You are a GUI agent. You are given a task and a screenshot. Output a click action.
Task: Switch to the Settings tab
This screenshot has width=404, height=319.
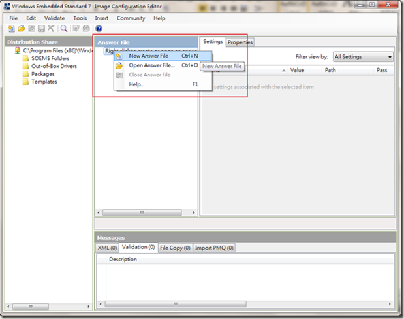point(213,42)
